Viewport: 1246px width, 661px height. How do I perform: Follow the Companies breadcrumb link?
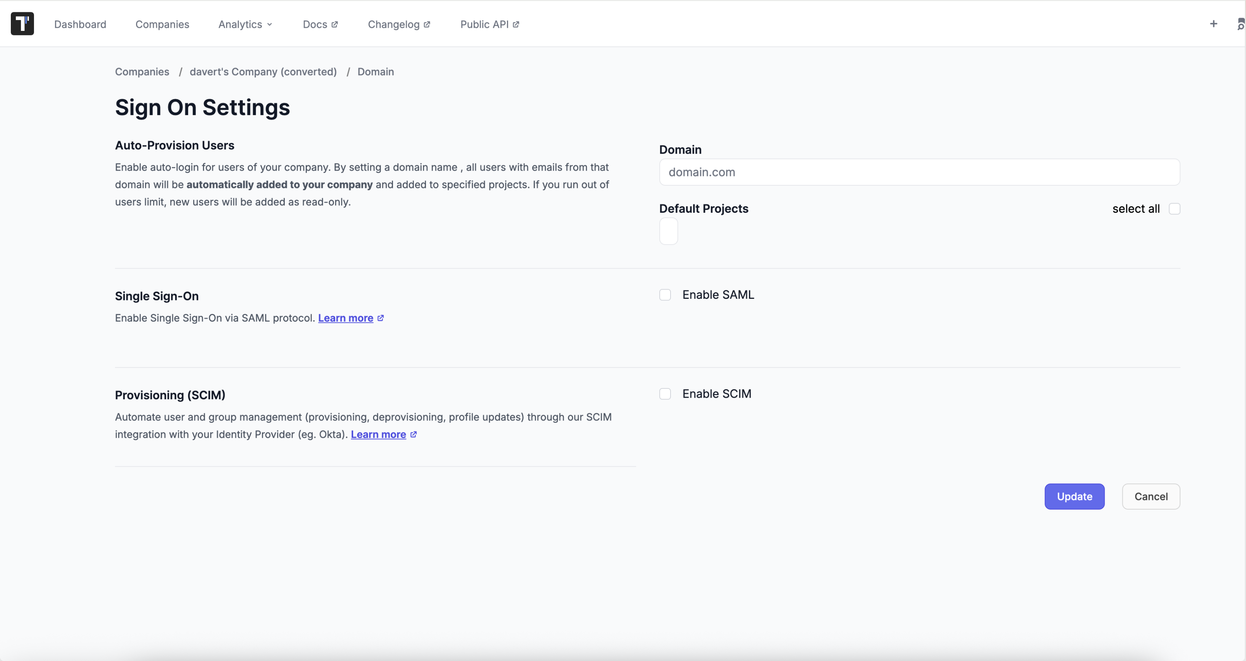142,71
